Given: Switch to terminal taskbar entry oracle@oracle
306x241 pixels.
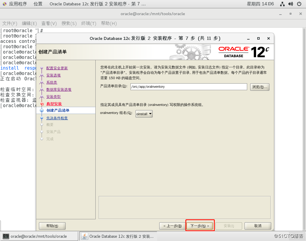Looking at the screenshot, I should coord(39,236).
